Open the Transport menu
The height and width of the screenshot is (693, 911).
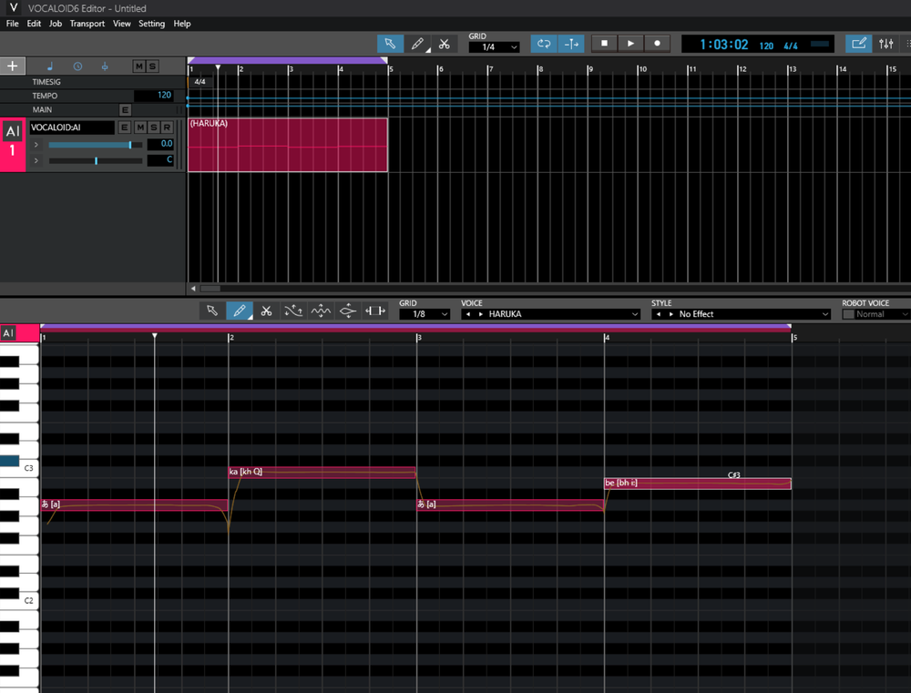[x=87, y=24]
